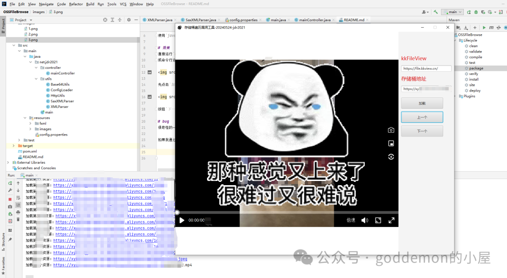
Task: Hide the Project panel with minus icon
Action: coord(136,20)
